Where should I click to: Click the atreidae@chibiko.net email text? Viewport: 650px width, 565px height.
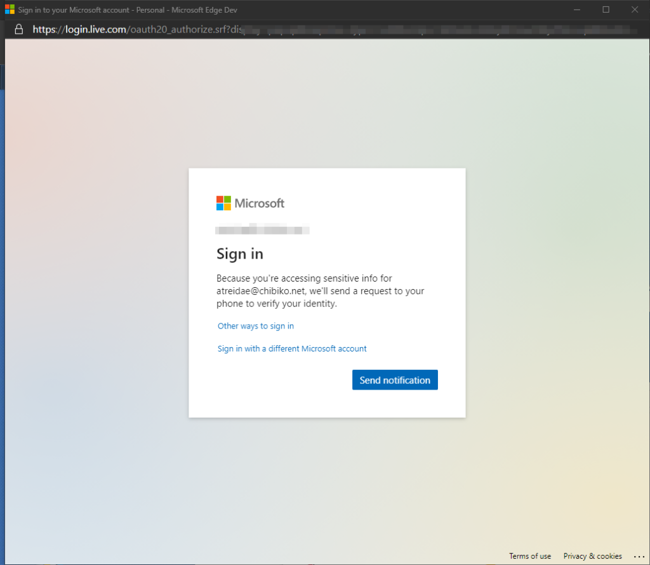(x=261, y=291)
